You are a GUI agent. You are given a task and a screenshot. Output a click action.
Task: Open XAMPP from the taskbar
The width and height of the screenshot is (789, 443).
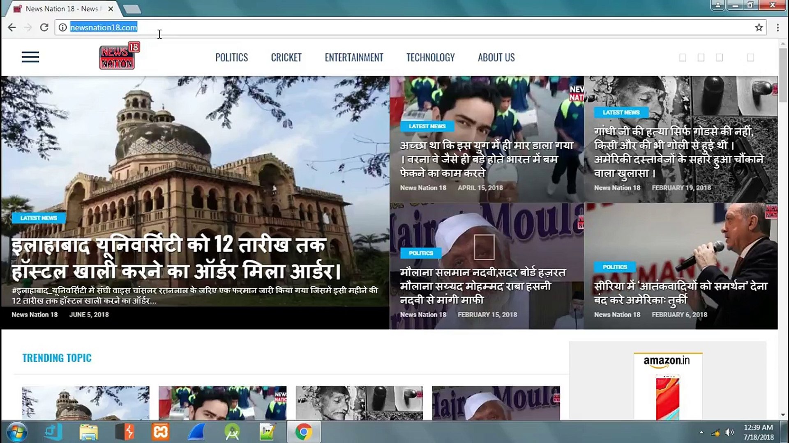pos(160,432)
